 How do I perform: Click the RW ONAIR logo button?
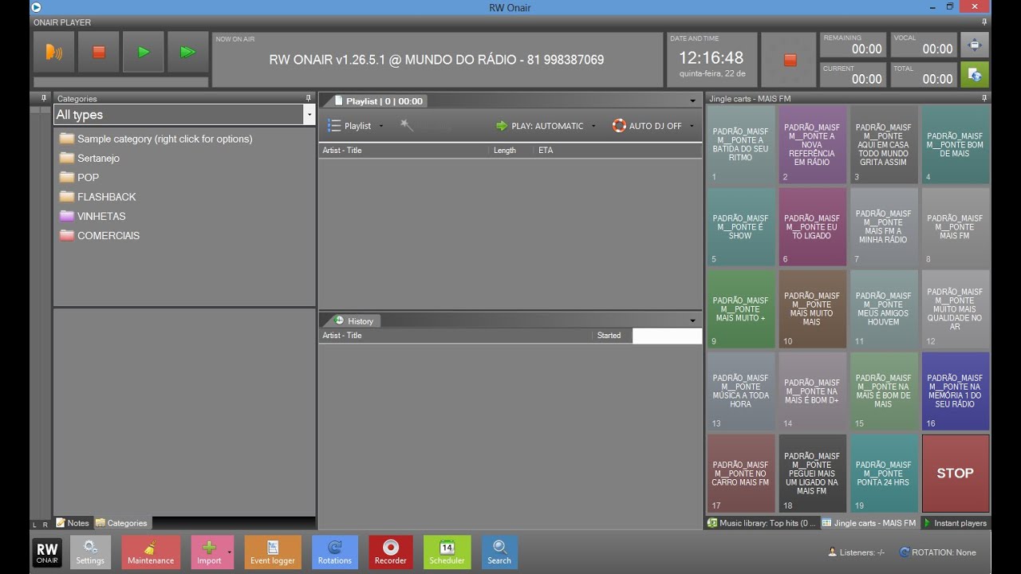(x=47, y=552)
